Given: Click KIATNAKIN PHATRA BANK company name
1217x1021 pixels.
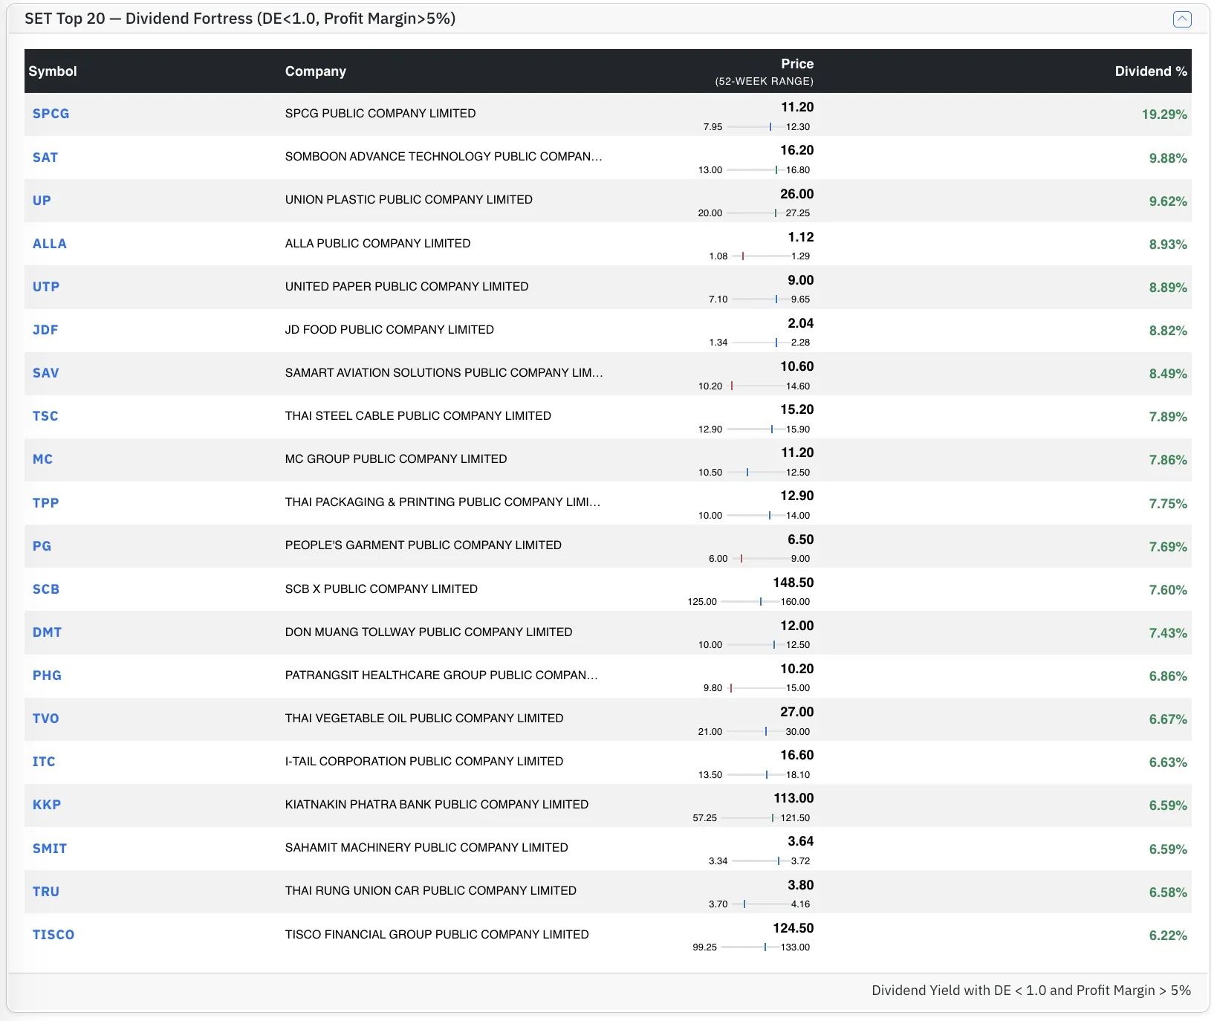Looking at the screenshot, I should 437,804.
